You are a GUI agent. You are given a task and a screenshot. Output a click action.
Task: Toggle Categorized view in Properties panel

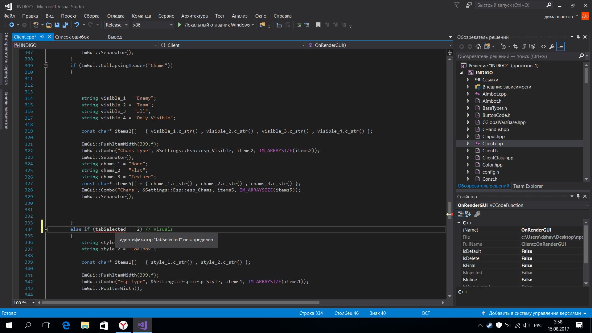point(461,214)
